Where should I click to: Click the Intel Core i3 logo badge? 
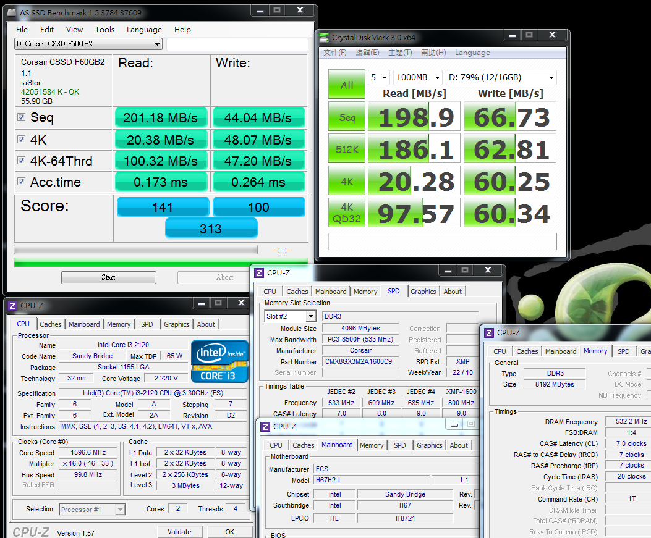(219, 361)
